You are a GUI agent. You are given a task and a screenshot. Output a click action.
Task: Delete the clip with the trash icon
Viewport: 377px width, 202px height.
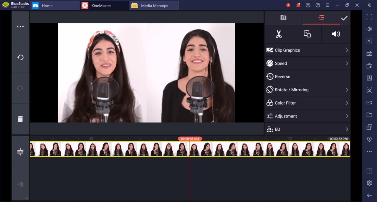pos(20,119)
